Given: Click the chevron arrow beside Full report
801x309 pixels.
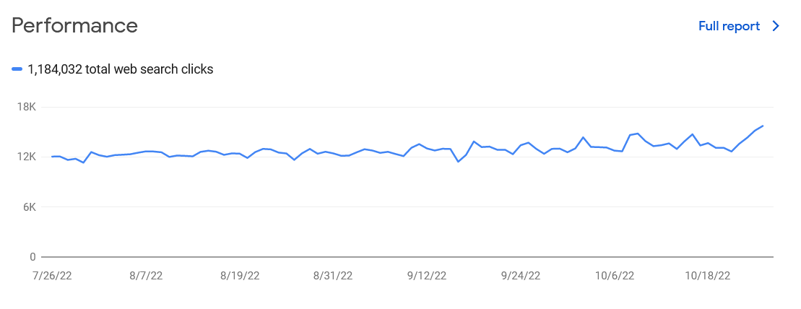Looking at the screenshot, I should [x=776, y=26].
